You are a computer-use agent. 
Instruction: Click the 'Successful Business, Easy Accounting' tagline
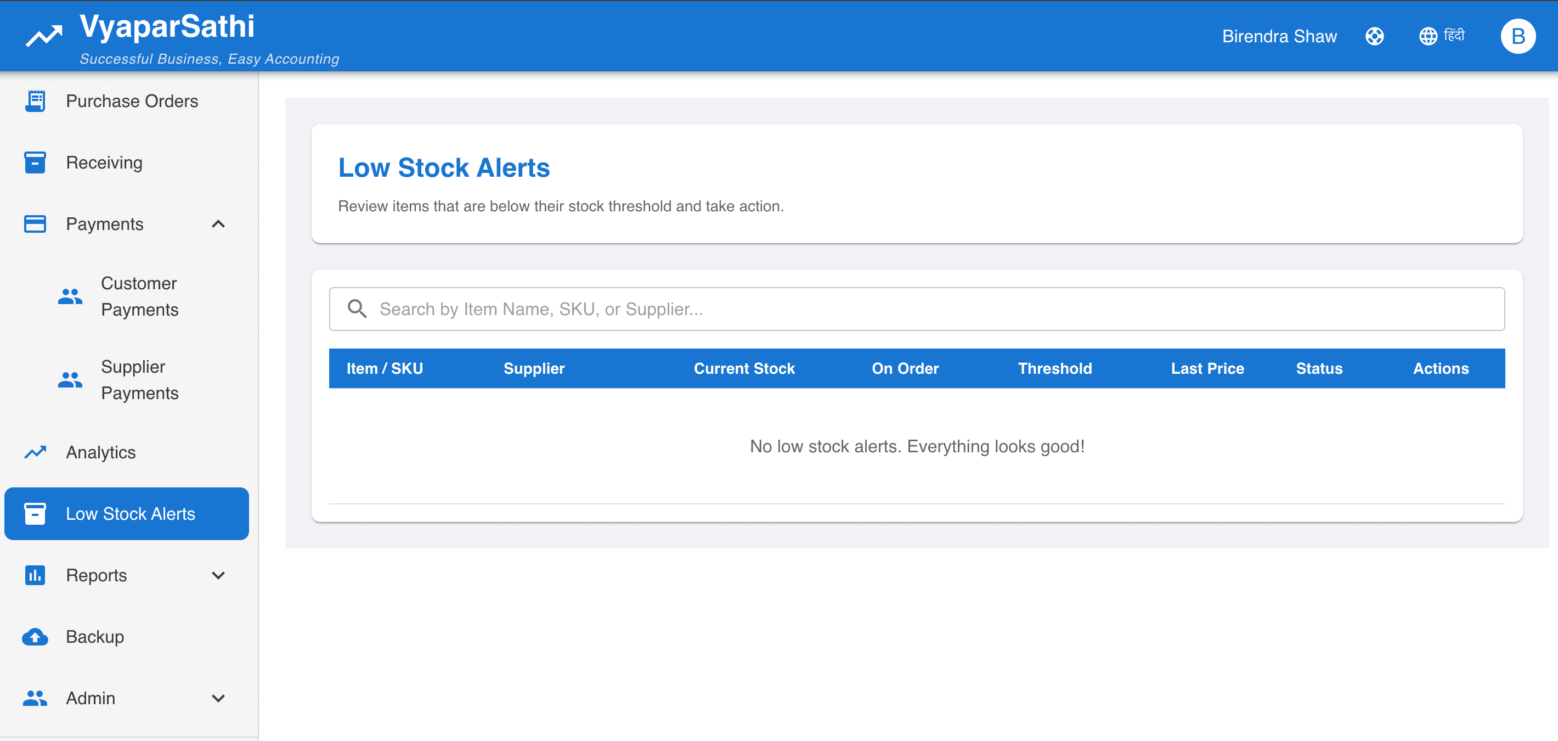click(209, 59)
